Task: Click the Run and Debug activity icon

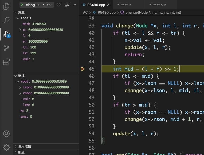Action: pyautogui.click(x=6, y=34)
